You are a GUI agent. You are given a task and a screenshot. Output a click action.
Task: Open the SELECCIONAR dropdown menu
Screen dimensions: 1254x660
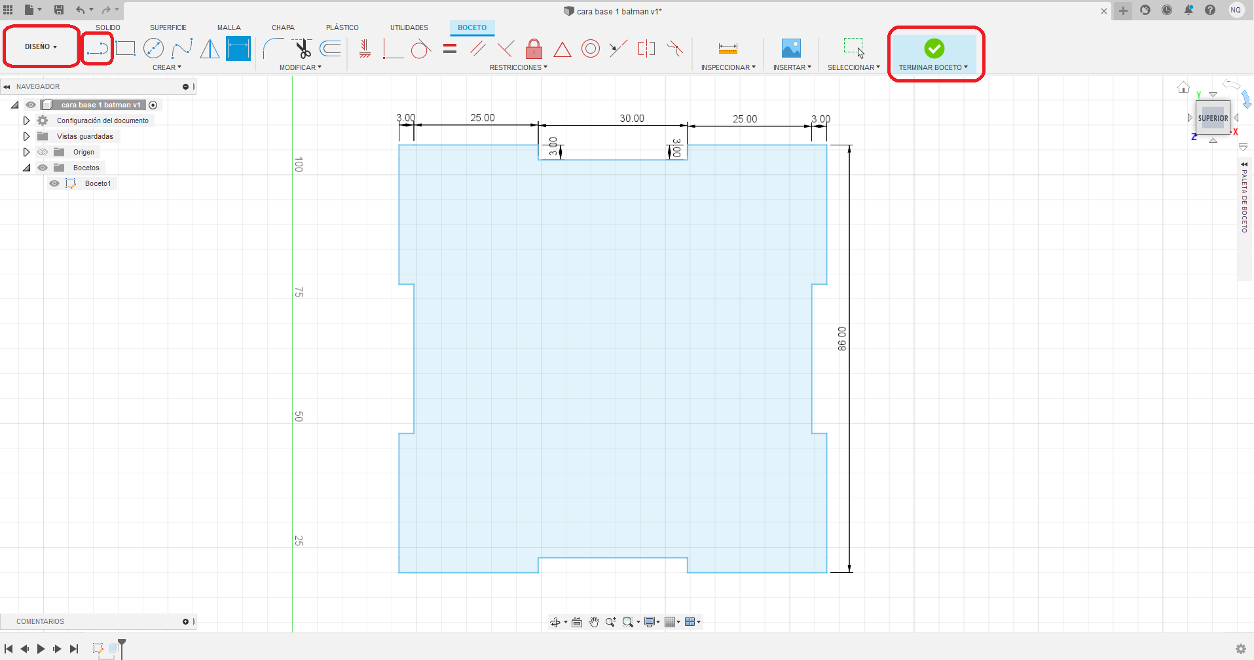point(854,67)
